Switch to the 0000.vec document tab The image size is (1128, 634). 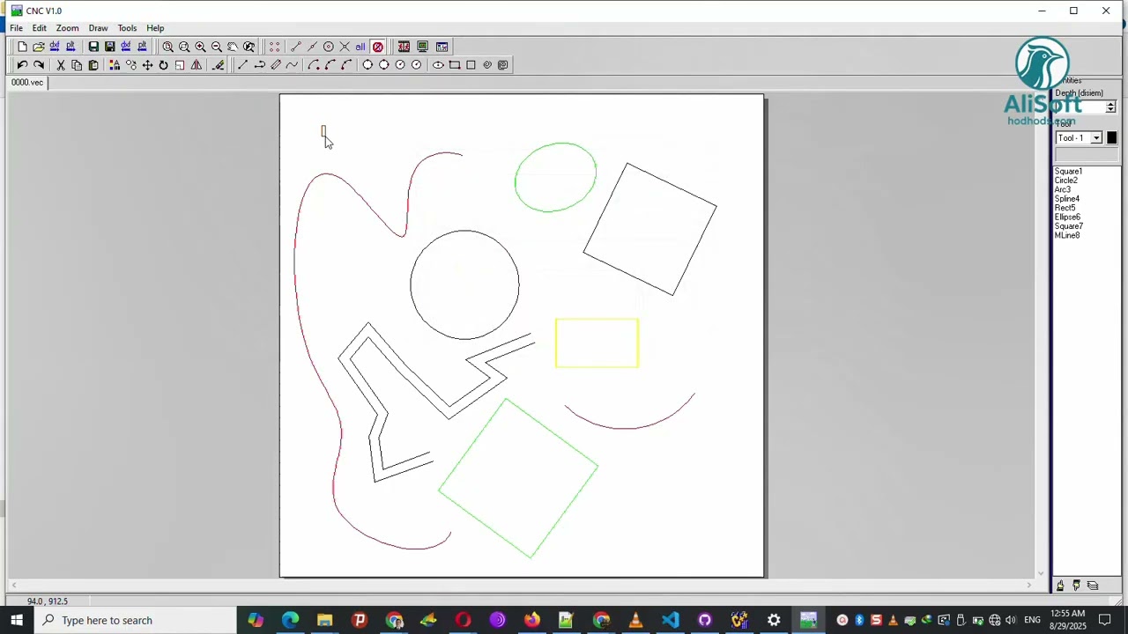click(x=26, y=83)
